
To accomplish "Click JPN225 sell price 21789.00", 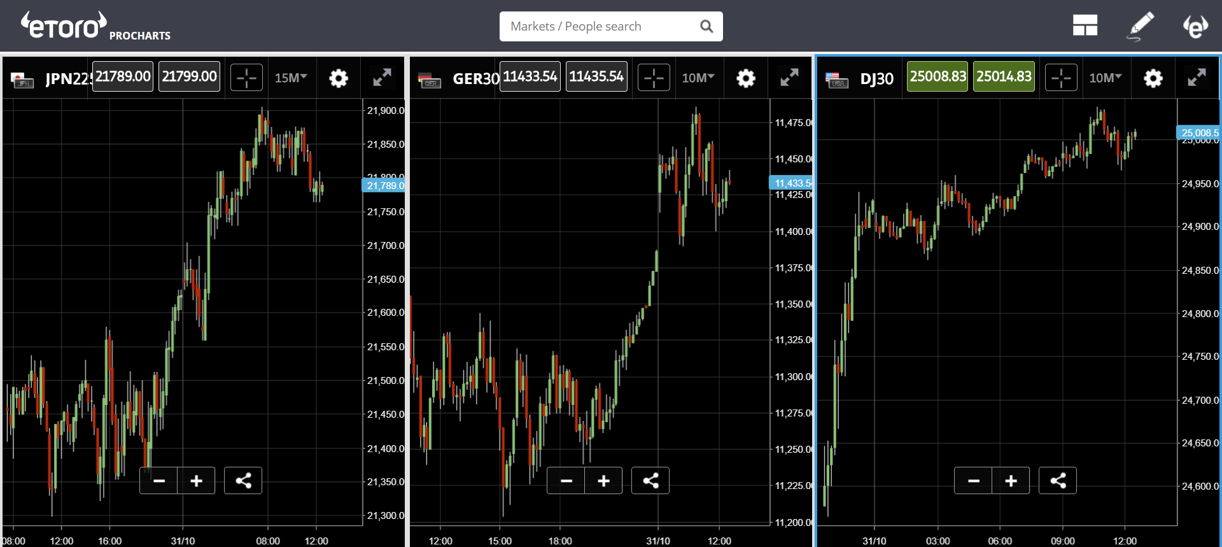I will point(123,76).
